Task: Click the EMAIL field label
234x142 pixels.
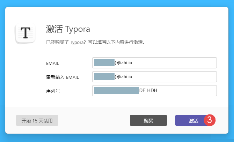Action: click(52, 63)
